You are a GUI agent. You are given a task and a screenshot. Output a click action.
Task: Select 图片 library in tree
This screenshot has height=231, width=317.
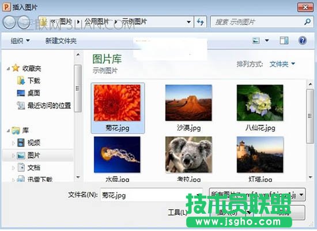[x=34, y=155]
